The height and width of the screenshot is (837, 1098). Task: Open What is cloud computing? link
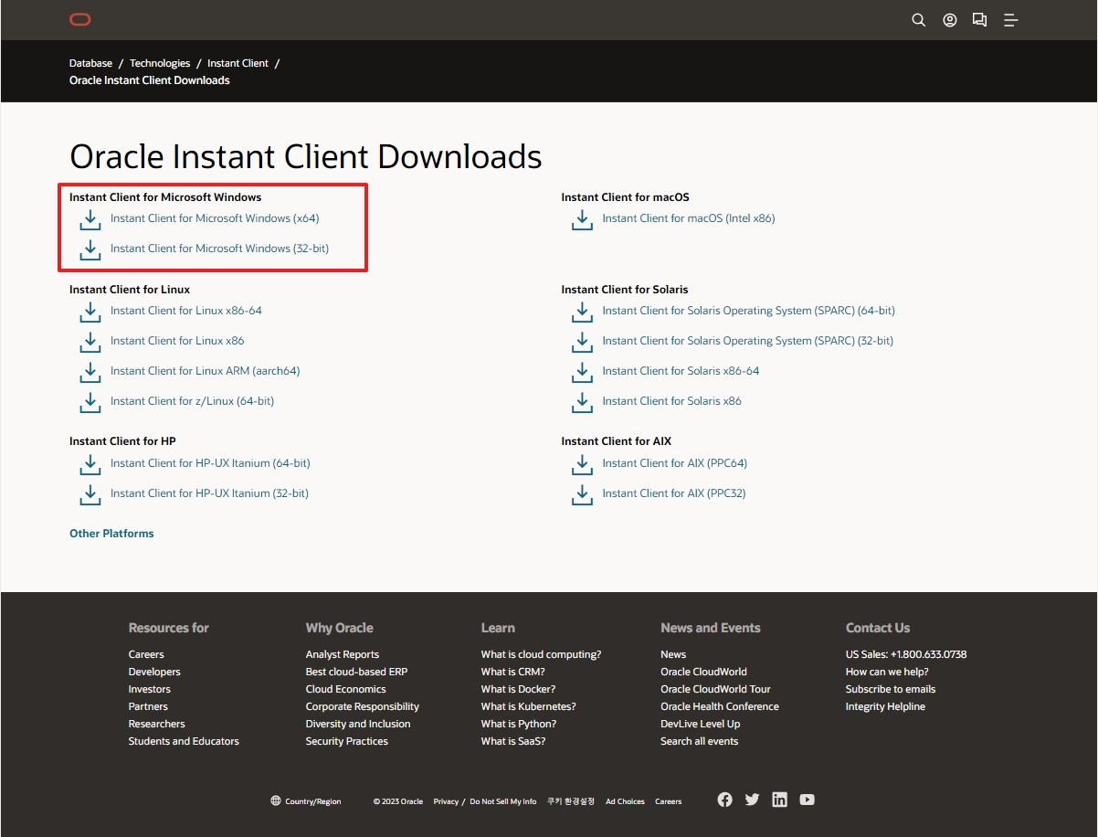click(542, 654)
